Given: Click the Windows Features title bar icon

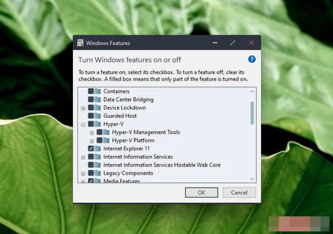Looking at the screenshot, I should point(81,43).
